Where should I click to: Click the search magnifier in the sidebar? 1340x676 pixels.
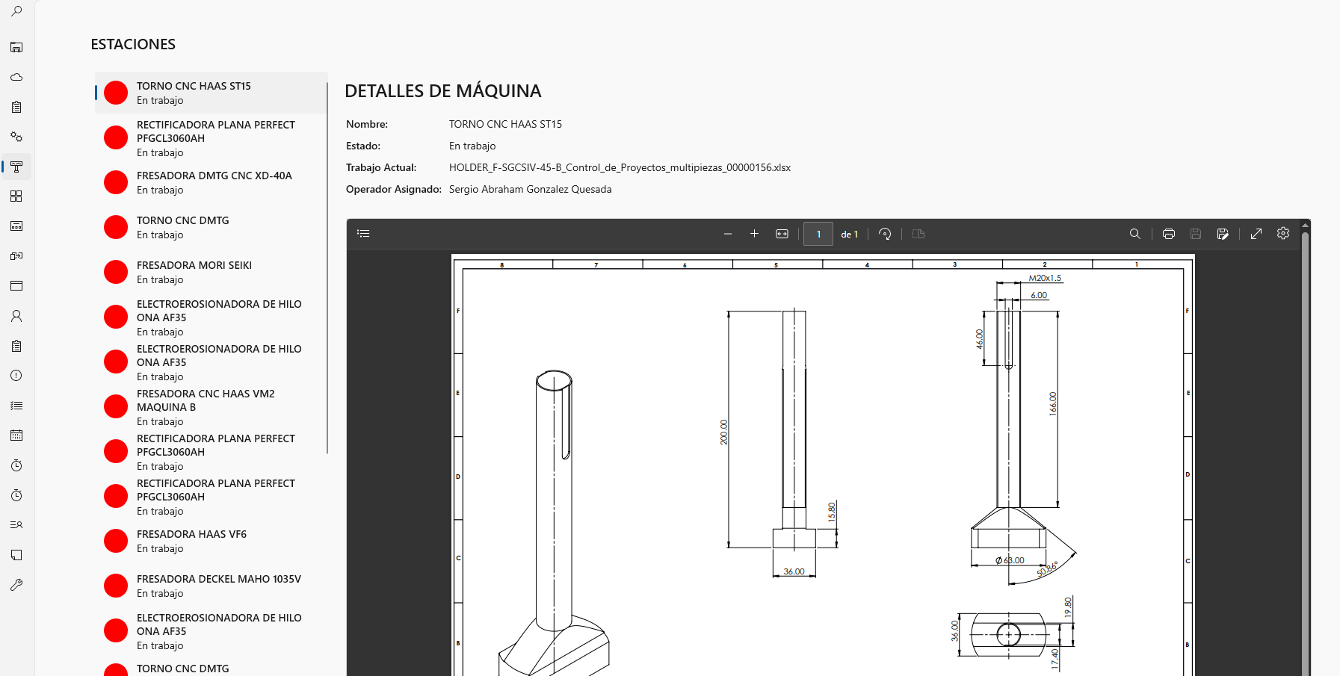tap(16, 11)
